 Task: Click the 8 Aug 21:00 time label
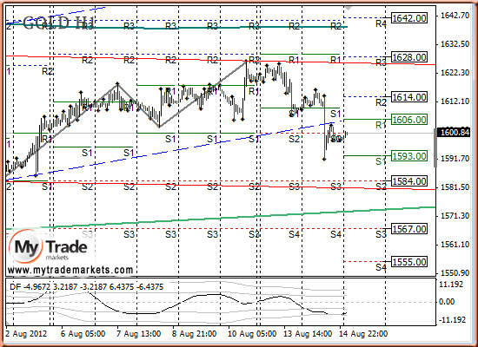tap(194, 334)
